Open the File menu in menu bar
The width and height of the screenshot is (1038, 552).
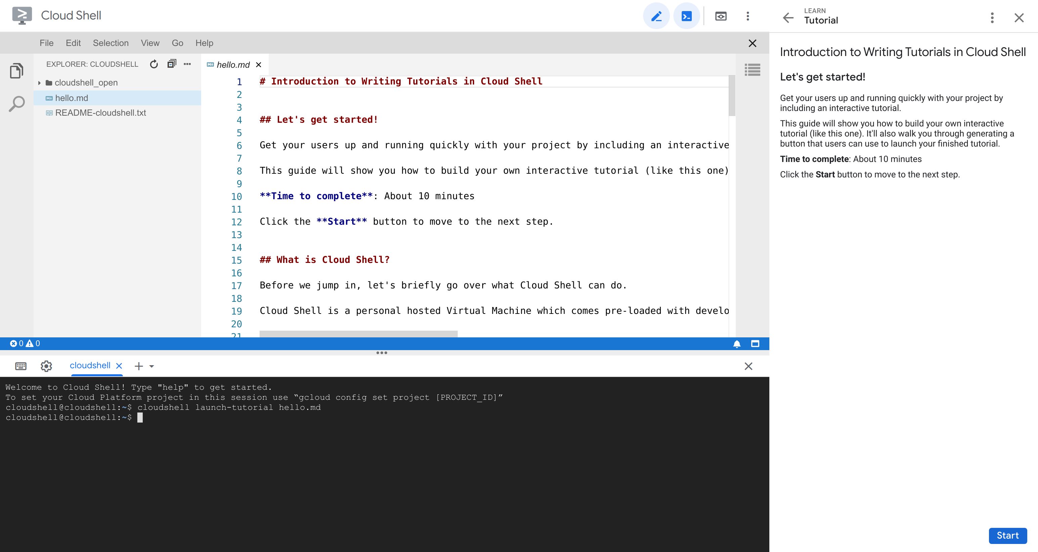click(x=47, y=43)
